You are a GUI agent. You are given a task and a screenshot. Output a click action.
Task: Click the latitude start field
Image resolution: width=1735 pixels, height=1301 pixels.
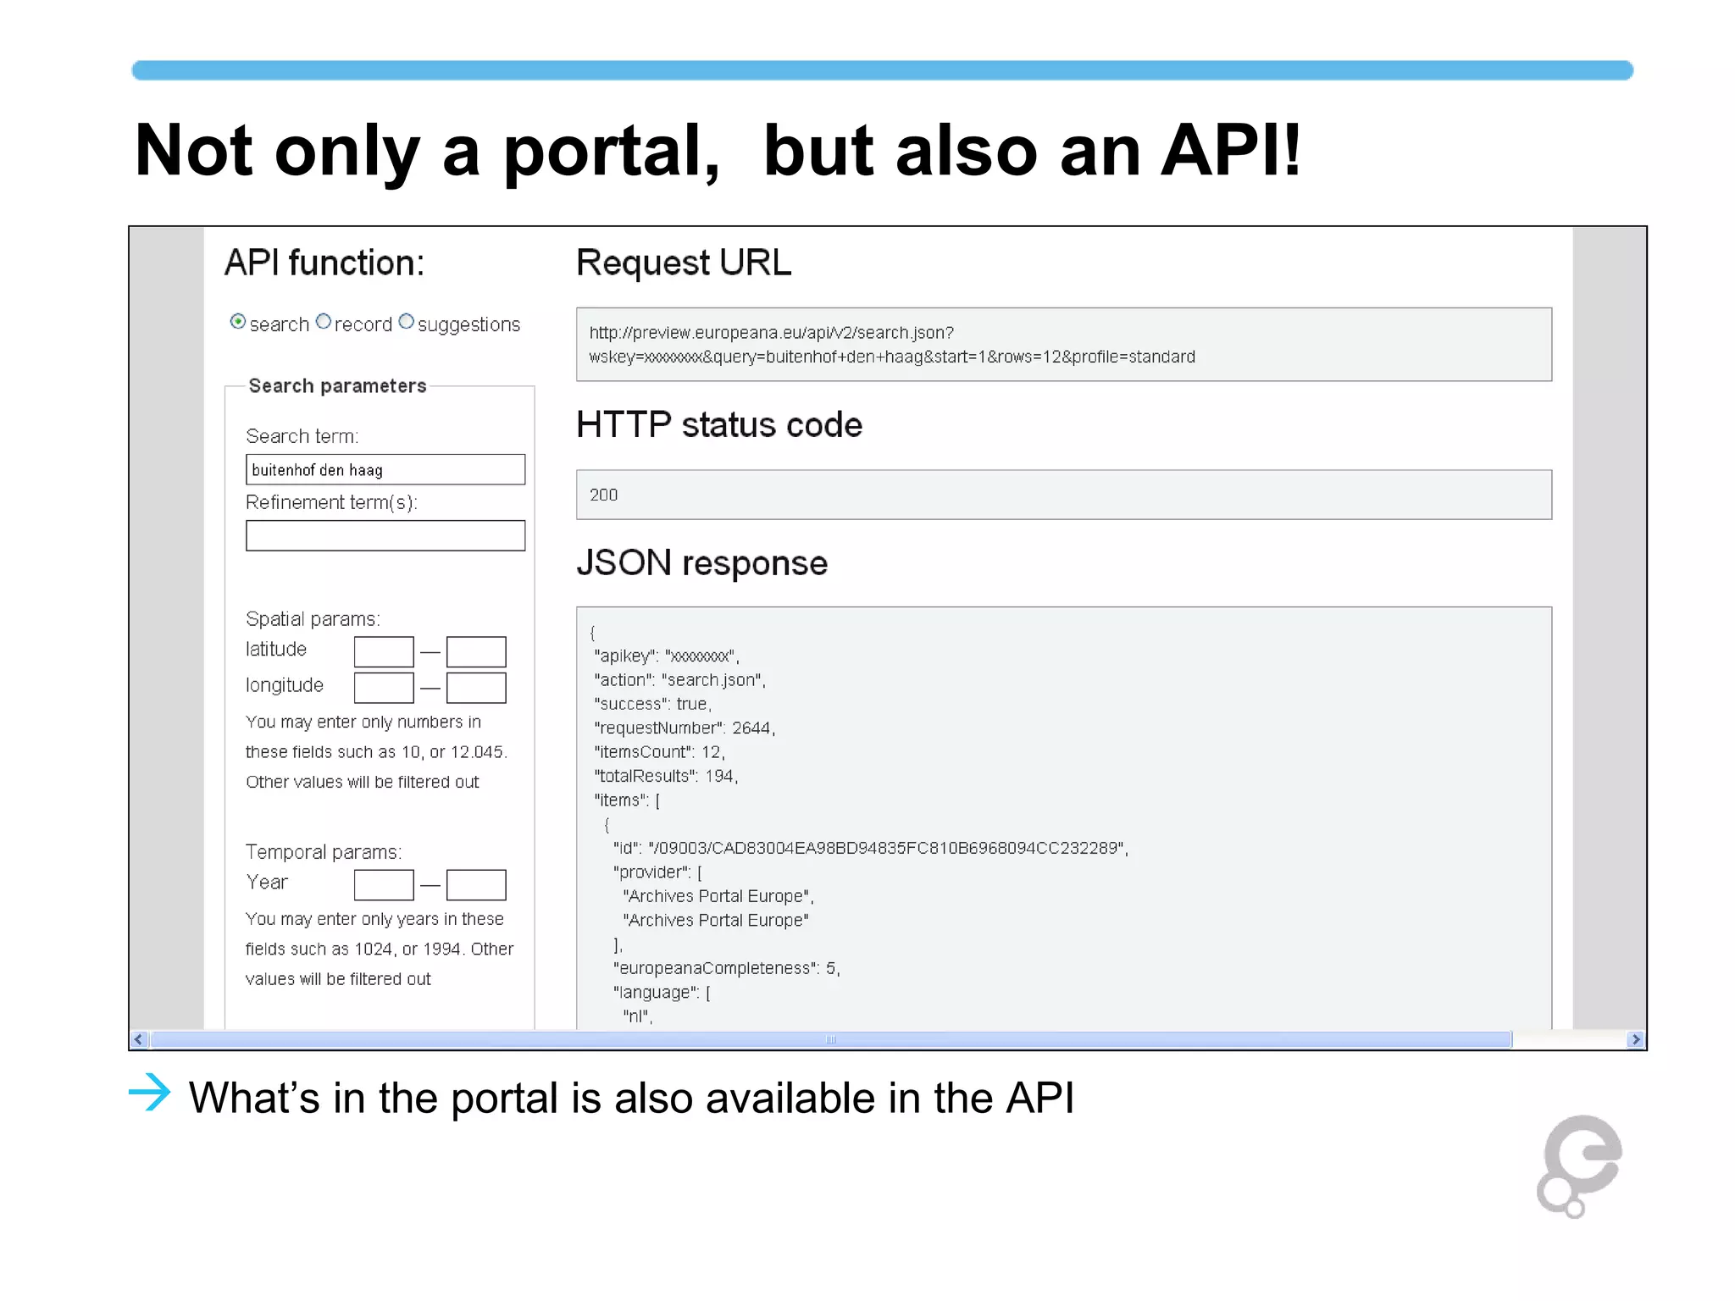(x=384, y=652)
